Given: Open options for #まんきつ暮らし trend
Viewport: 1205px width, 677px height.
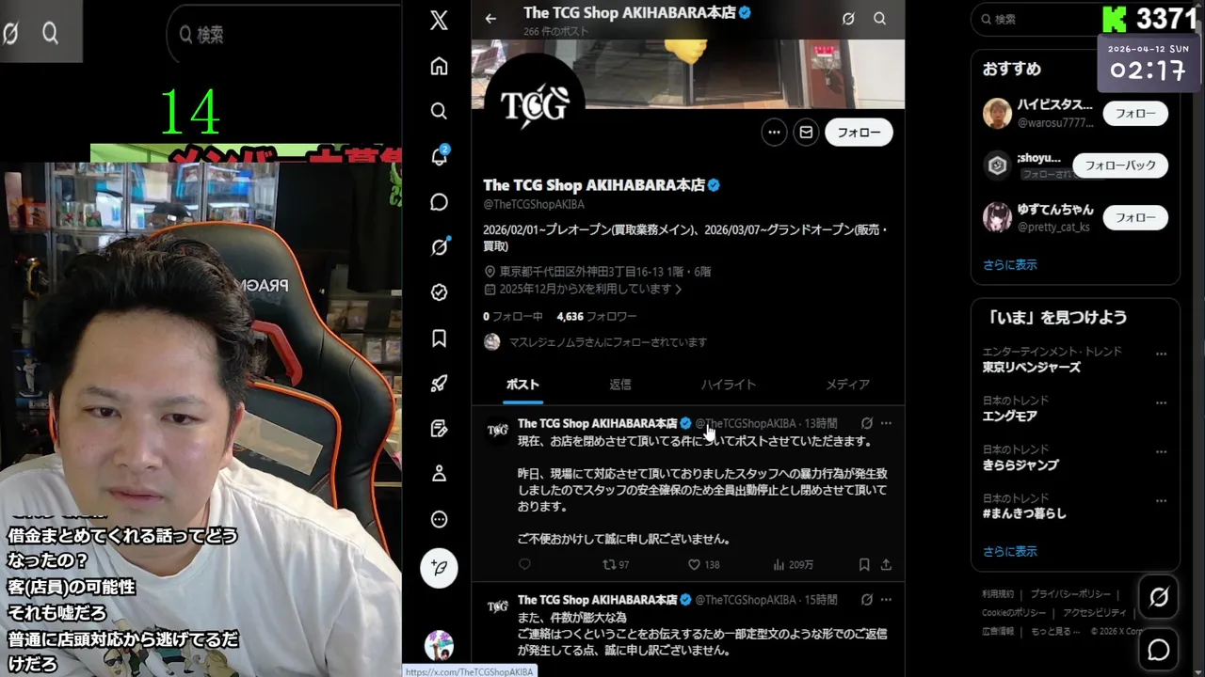Looking at the screenshot, I should click(x=1161, y=499).
